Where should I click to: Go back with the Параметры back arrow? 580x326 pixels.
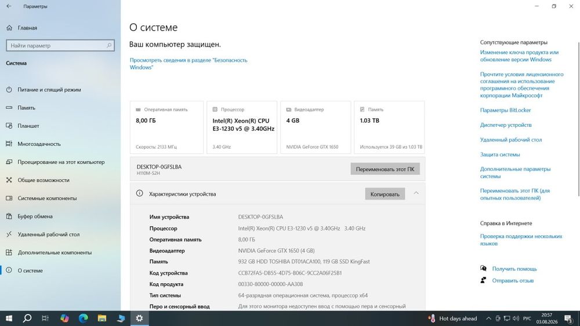[9, 6]
